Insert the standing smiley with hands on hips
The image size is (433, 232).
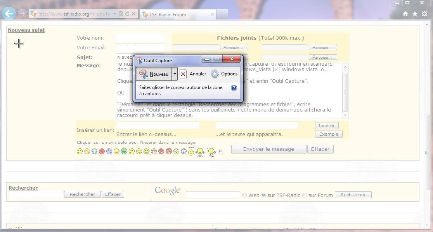[200, 152]
